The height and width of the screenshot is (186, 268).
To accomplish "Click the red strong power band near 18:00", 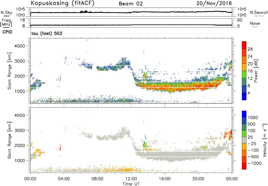I will click(182, 87).
